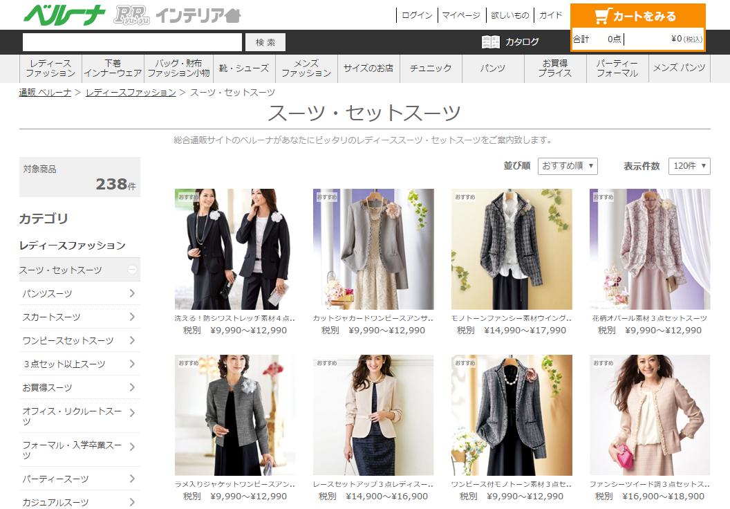
Task: Click price ¥16,900~¥18,900
Action: click(x=664, y=497)
